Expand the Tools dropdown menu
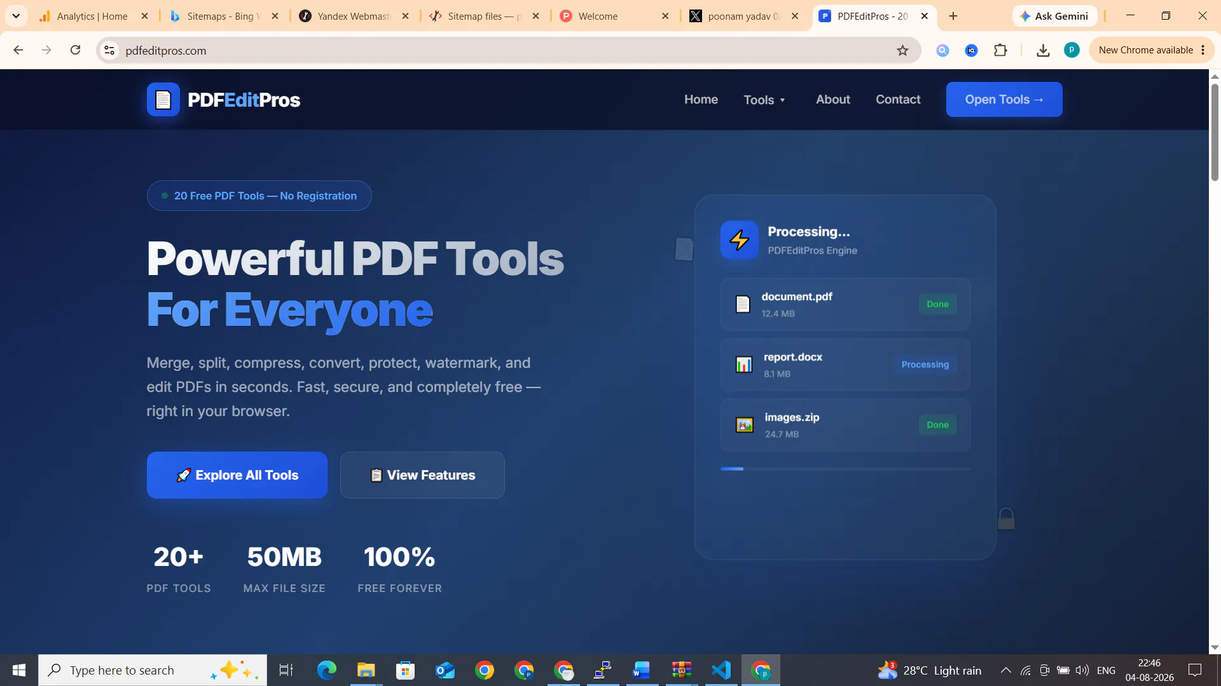 pyautogui.click(x=764, y=100)
